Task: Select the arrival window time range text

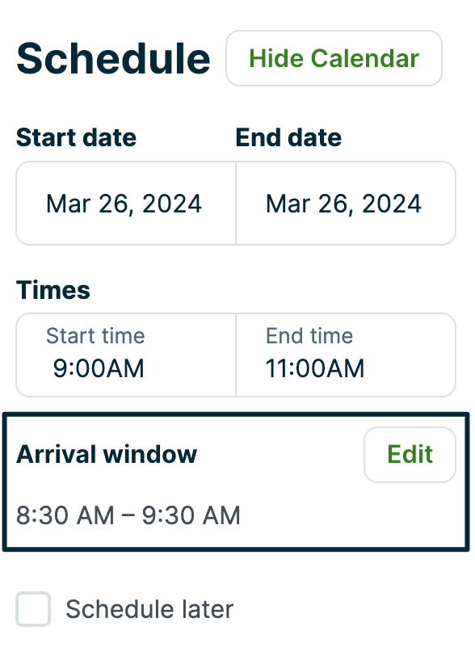Action: point(128,515)
